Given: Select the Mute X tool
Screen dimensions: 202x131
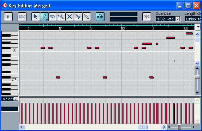Looking at the screenshot, I should (70, 17).
